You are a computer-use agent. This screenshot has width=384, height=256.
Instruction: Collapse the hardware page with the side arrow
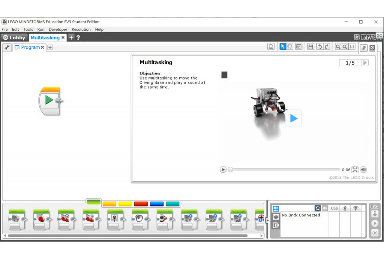pyautogui.click(x=267, y=220)
